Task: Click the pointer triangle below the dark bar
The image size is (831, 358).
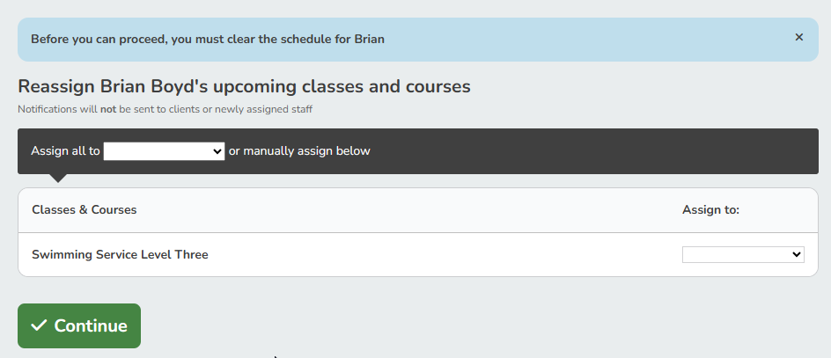Action: click(x=57, y=178)
